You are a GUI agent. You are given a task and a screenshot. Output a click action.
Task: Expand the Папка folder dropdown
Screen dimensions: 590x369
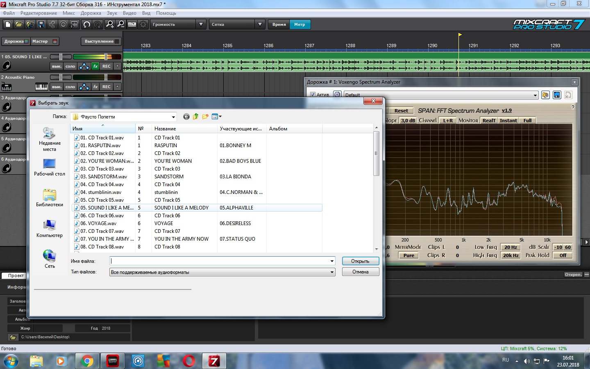[x=173, y=117]
